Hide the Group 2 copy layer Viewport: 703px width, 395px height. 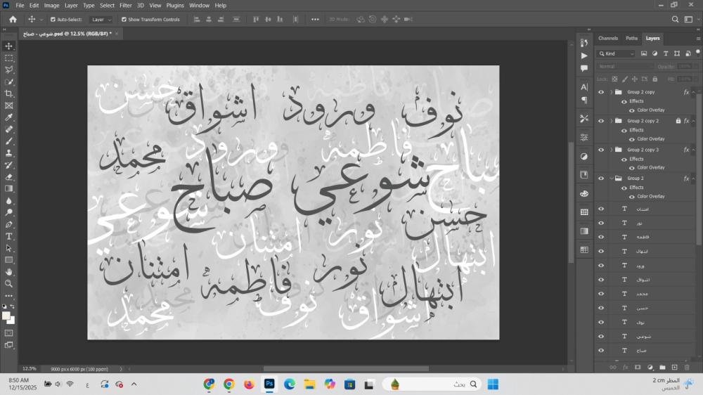(x=601, y=92)
